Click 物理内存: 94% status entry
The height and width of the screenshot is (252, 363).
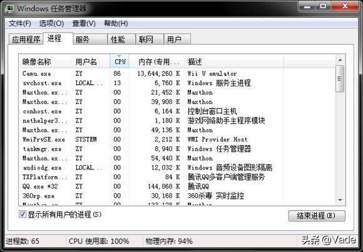tap(169, 241)
